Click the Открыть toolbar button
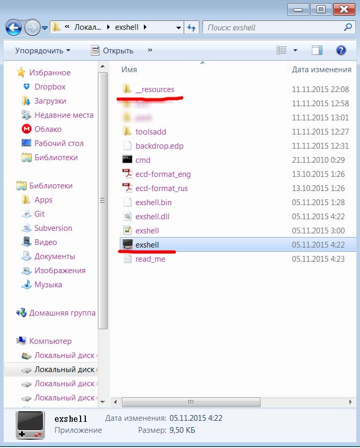360x448 pixels. 112,51
